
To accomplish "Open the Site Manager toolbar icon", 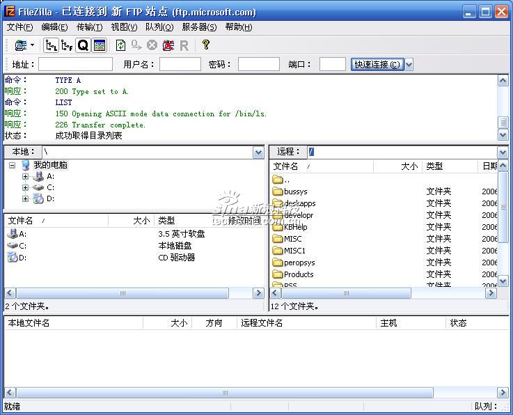I will (x=21, y=45).
